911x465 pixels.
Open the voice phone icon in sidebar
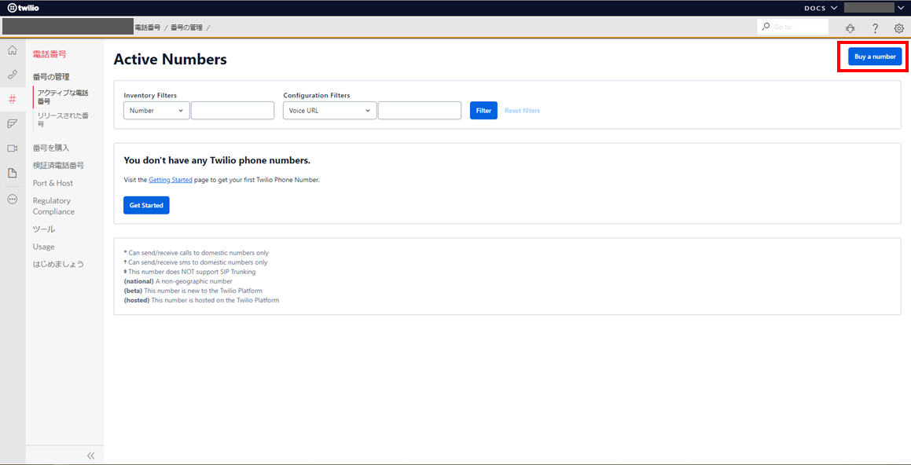[13, 75]
